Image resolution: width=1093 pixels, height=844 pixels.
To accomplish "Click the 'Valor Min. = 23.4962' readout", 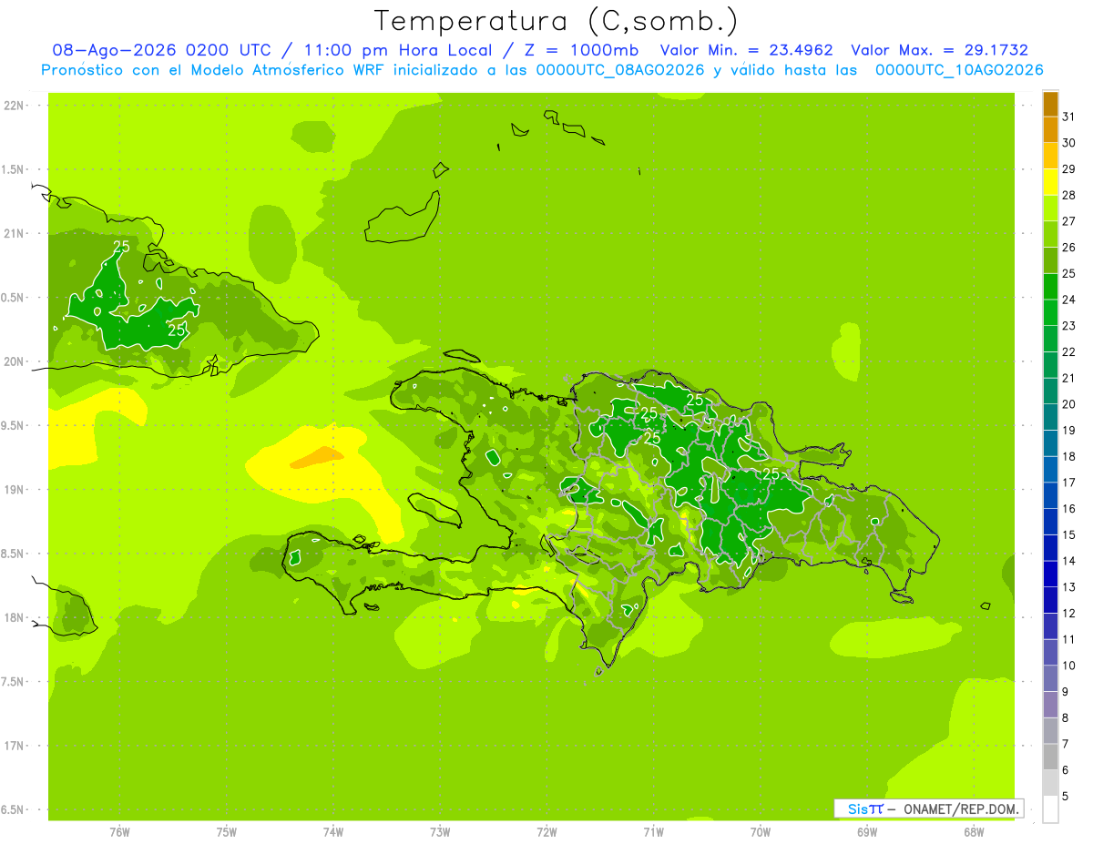I will (746, 50).
